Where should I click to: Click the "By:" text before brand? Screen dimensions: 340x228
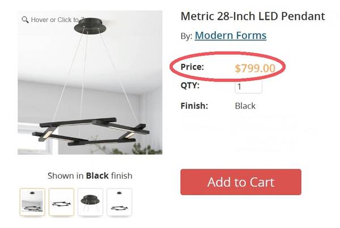tap(186, 36)
